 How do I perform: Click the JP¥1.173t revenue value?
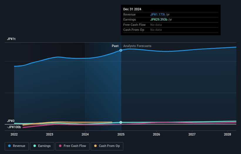coord(158,14)
